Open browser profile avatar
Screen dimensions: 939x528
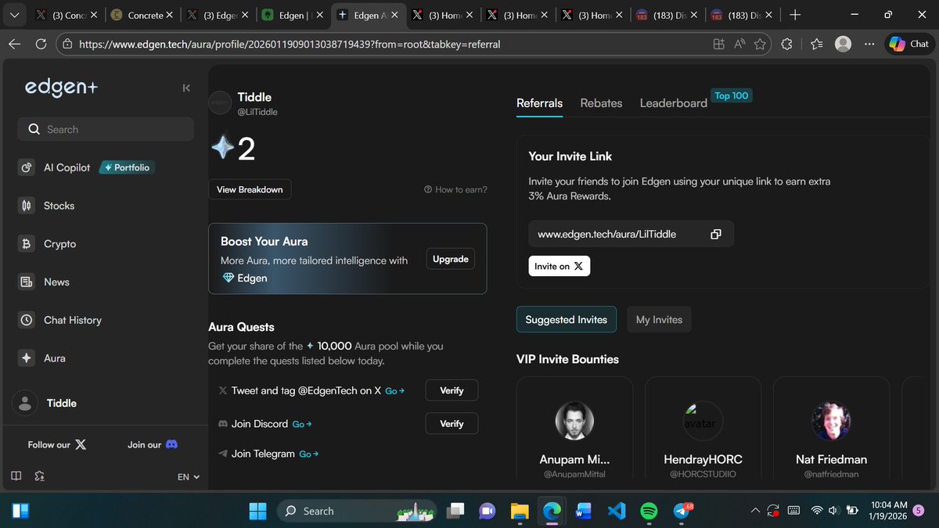click(843, 44)
